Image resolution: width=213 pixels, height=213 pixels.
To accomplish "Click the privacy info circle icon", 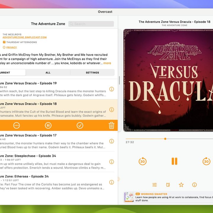I will click(4, 47).
